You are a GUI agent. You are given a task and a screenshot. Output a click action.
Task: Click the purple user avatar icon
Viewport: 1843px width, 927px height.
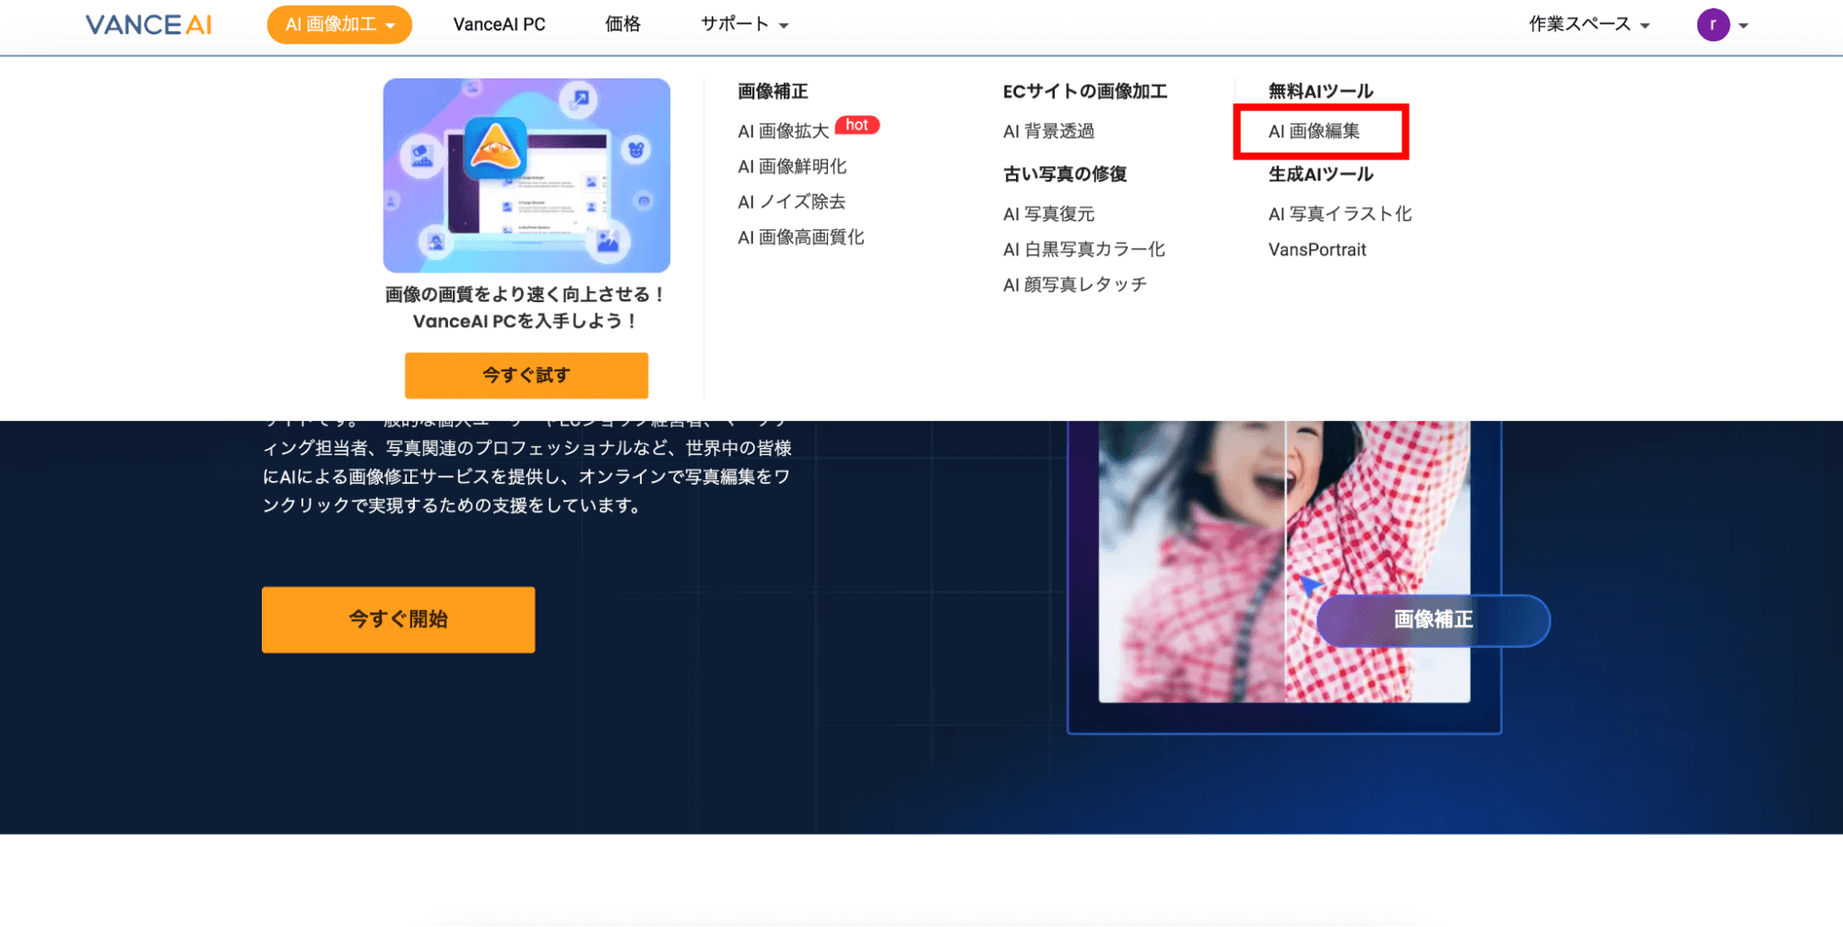pyautogui.click(x=1712, y=25)
